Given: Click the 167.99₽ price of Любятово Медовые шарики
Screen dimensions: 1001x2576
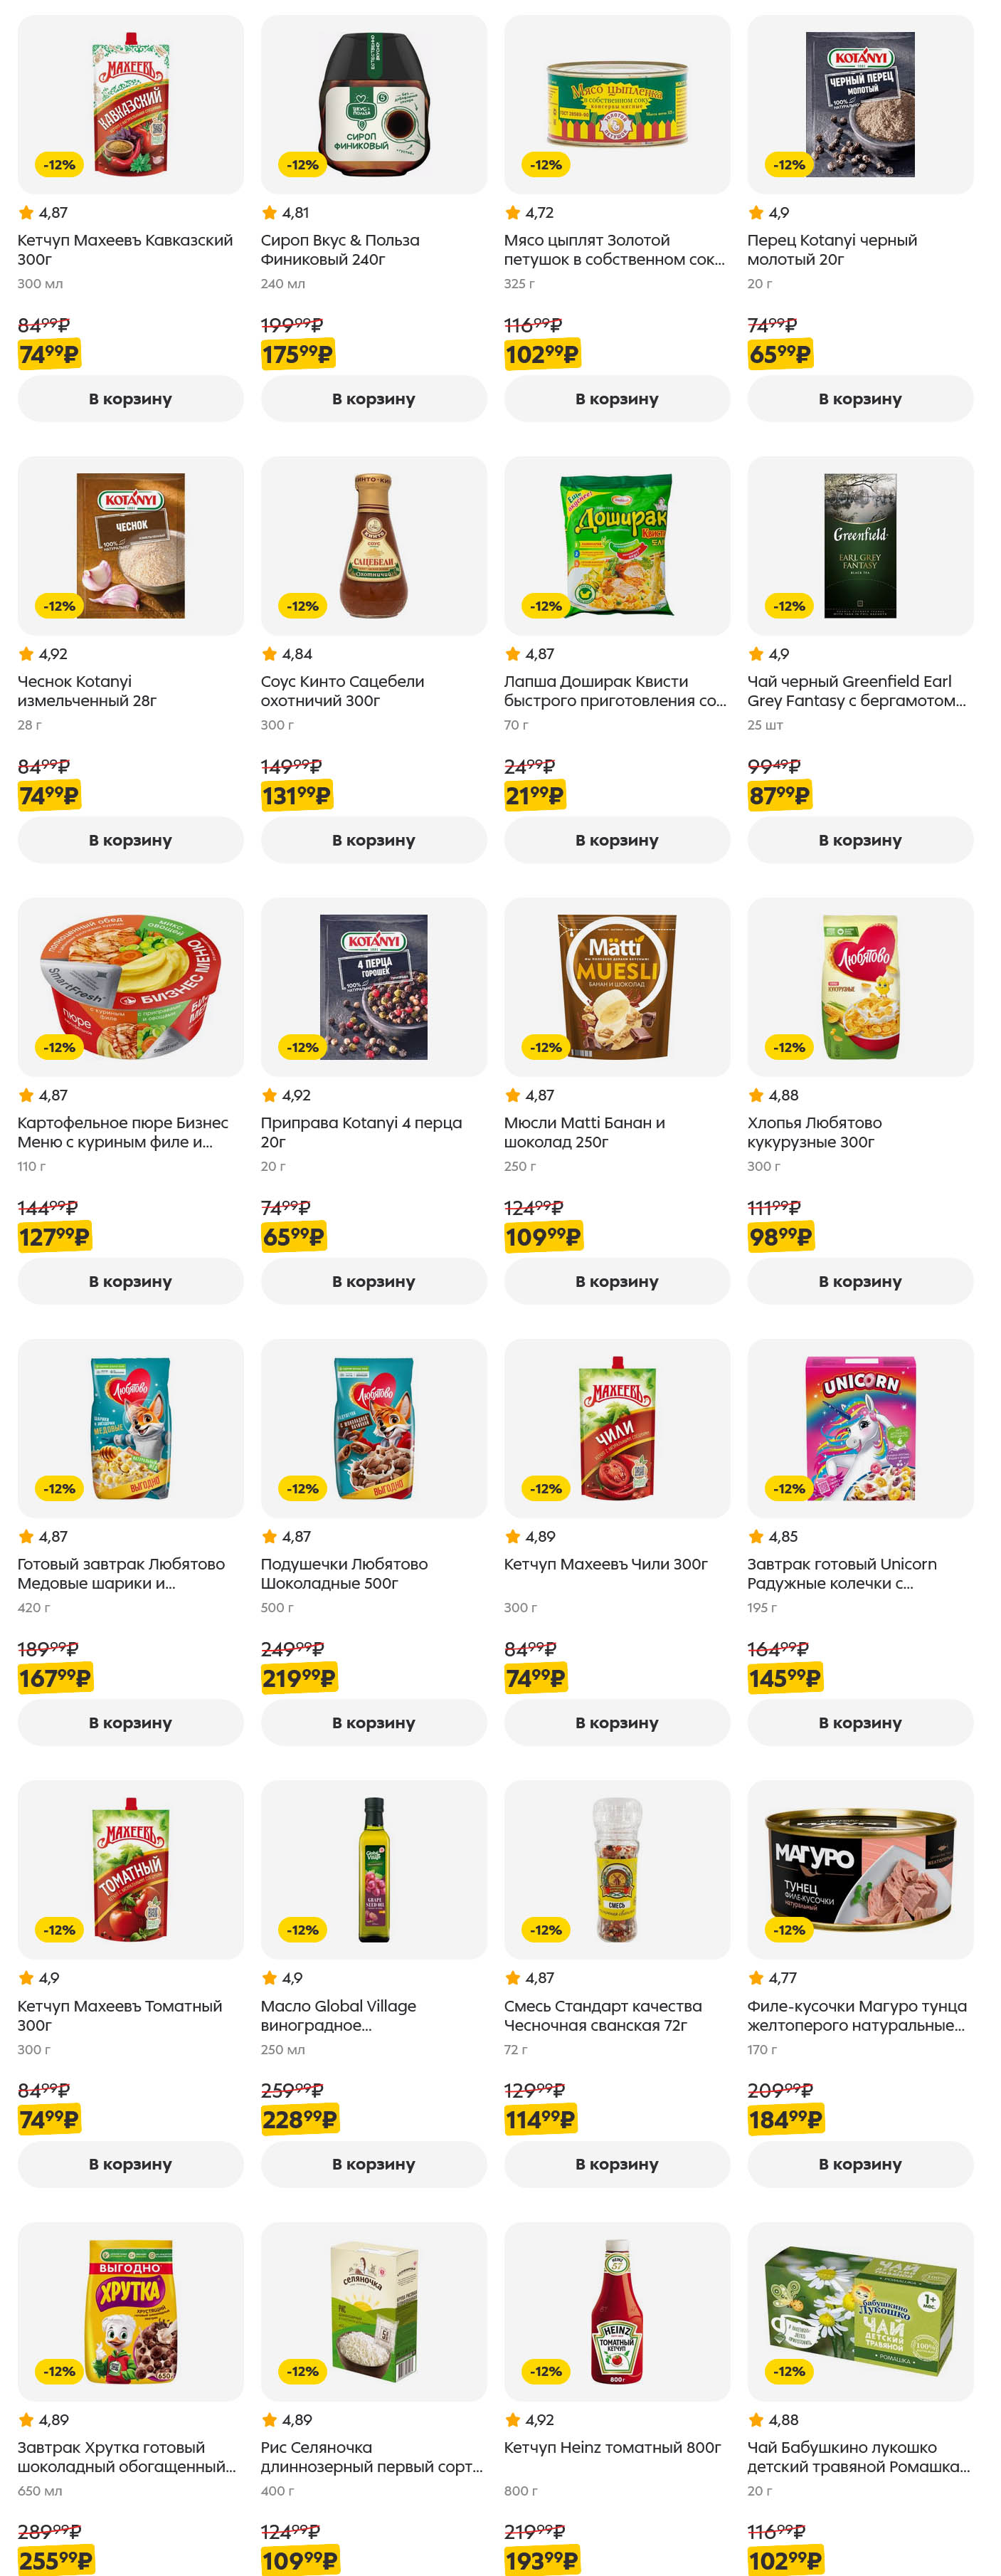Looking at the screenshot, I should pos(55,1678).
